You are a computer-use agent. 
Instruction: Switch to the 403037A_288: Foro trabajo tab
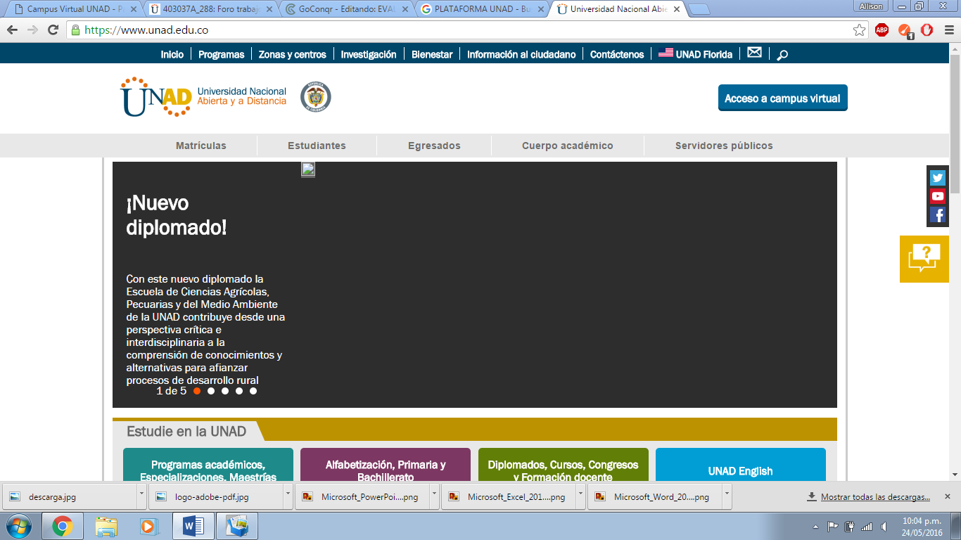tap(210, 9)
